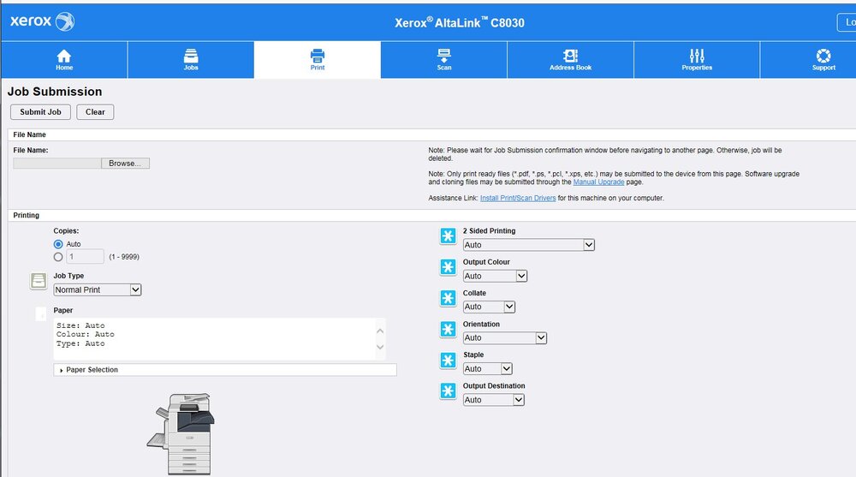Click the Submit Job button
Image resolution: width=856 pixels, height=477 pixels.
click(x=40, y=112)
